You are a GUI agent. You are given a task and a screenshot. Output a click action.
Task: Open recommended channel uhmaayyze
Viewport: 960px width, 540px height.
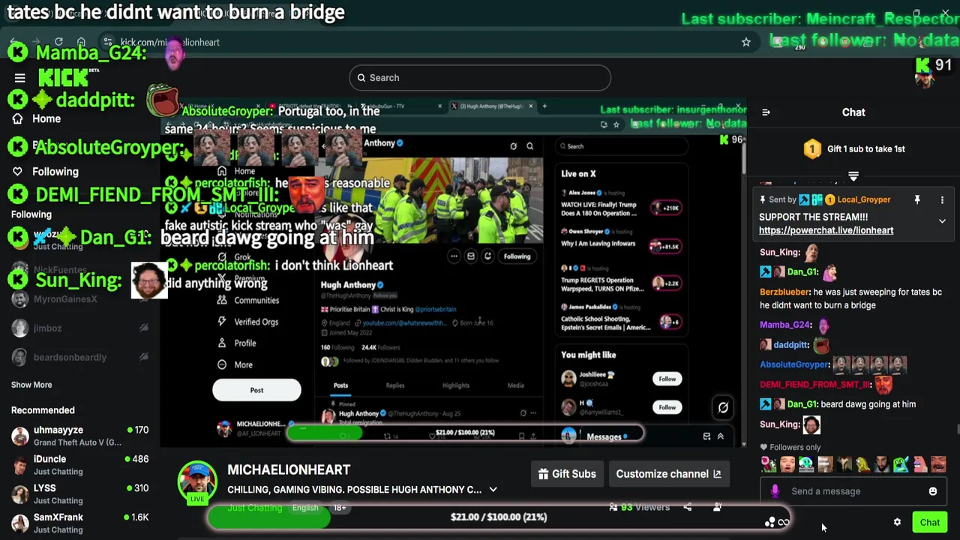coord(79,436)
